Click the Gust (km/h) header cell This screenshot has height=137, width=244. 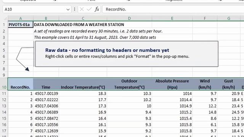229,84
